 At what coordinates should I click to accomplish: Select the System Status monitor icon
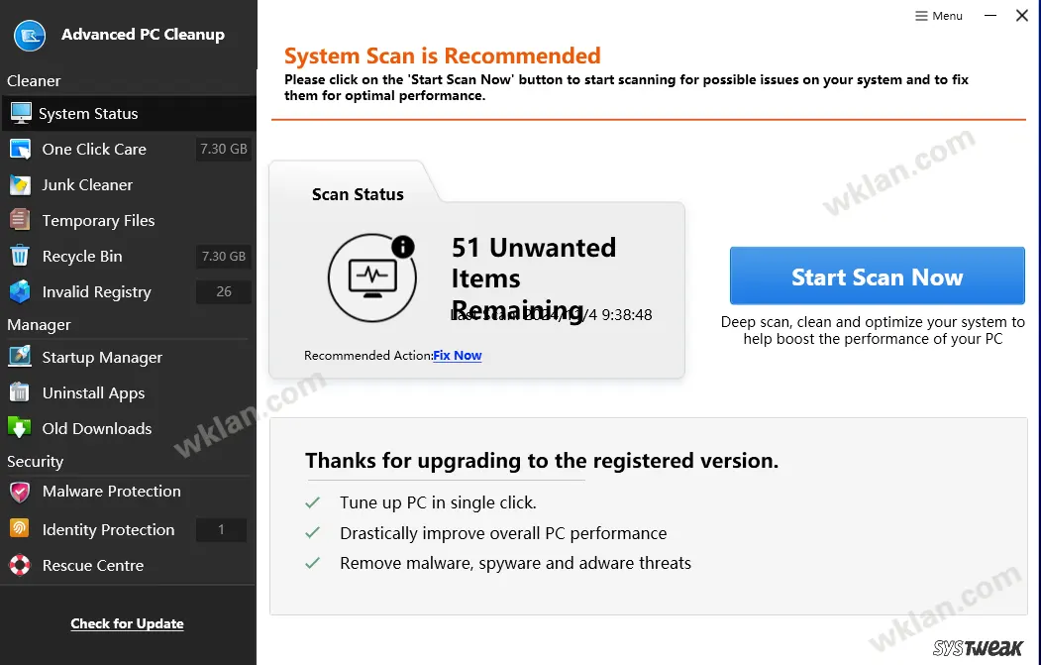tap(21, 113)
